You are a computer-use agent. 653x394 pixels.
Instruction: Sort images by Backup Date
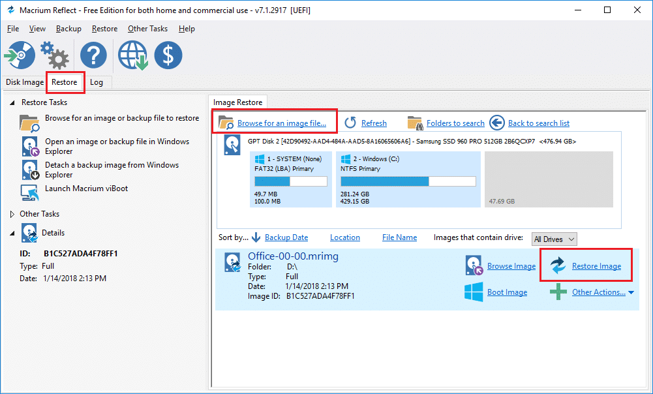coord(286,237)
